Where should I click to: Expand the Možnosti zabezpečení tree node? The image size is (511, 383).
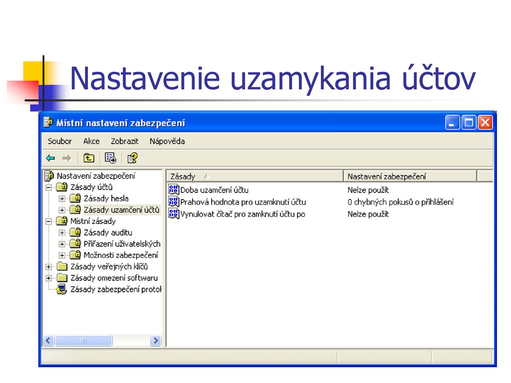click(x=62, y=255)
